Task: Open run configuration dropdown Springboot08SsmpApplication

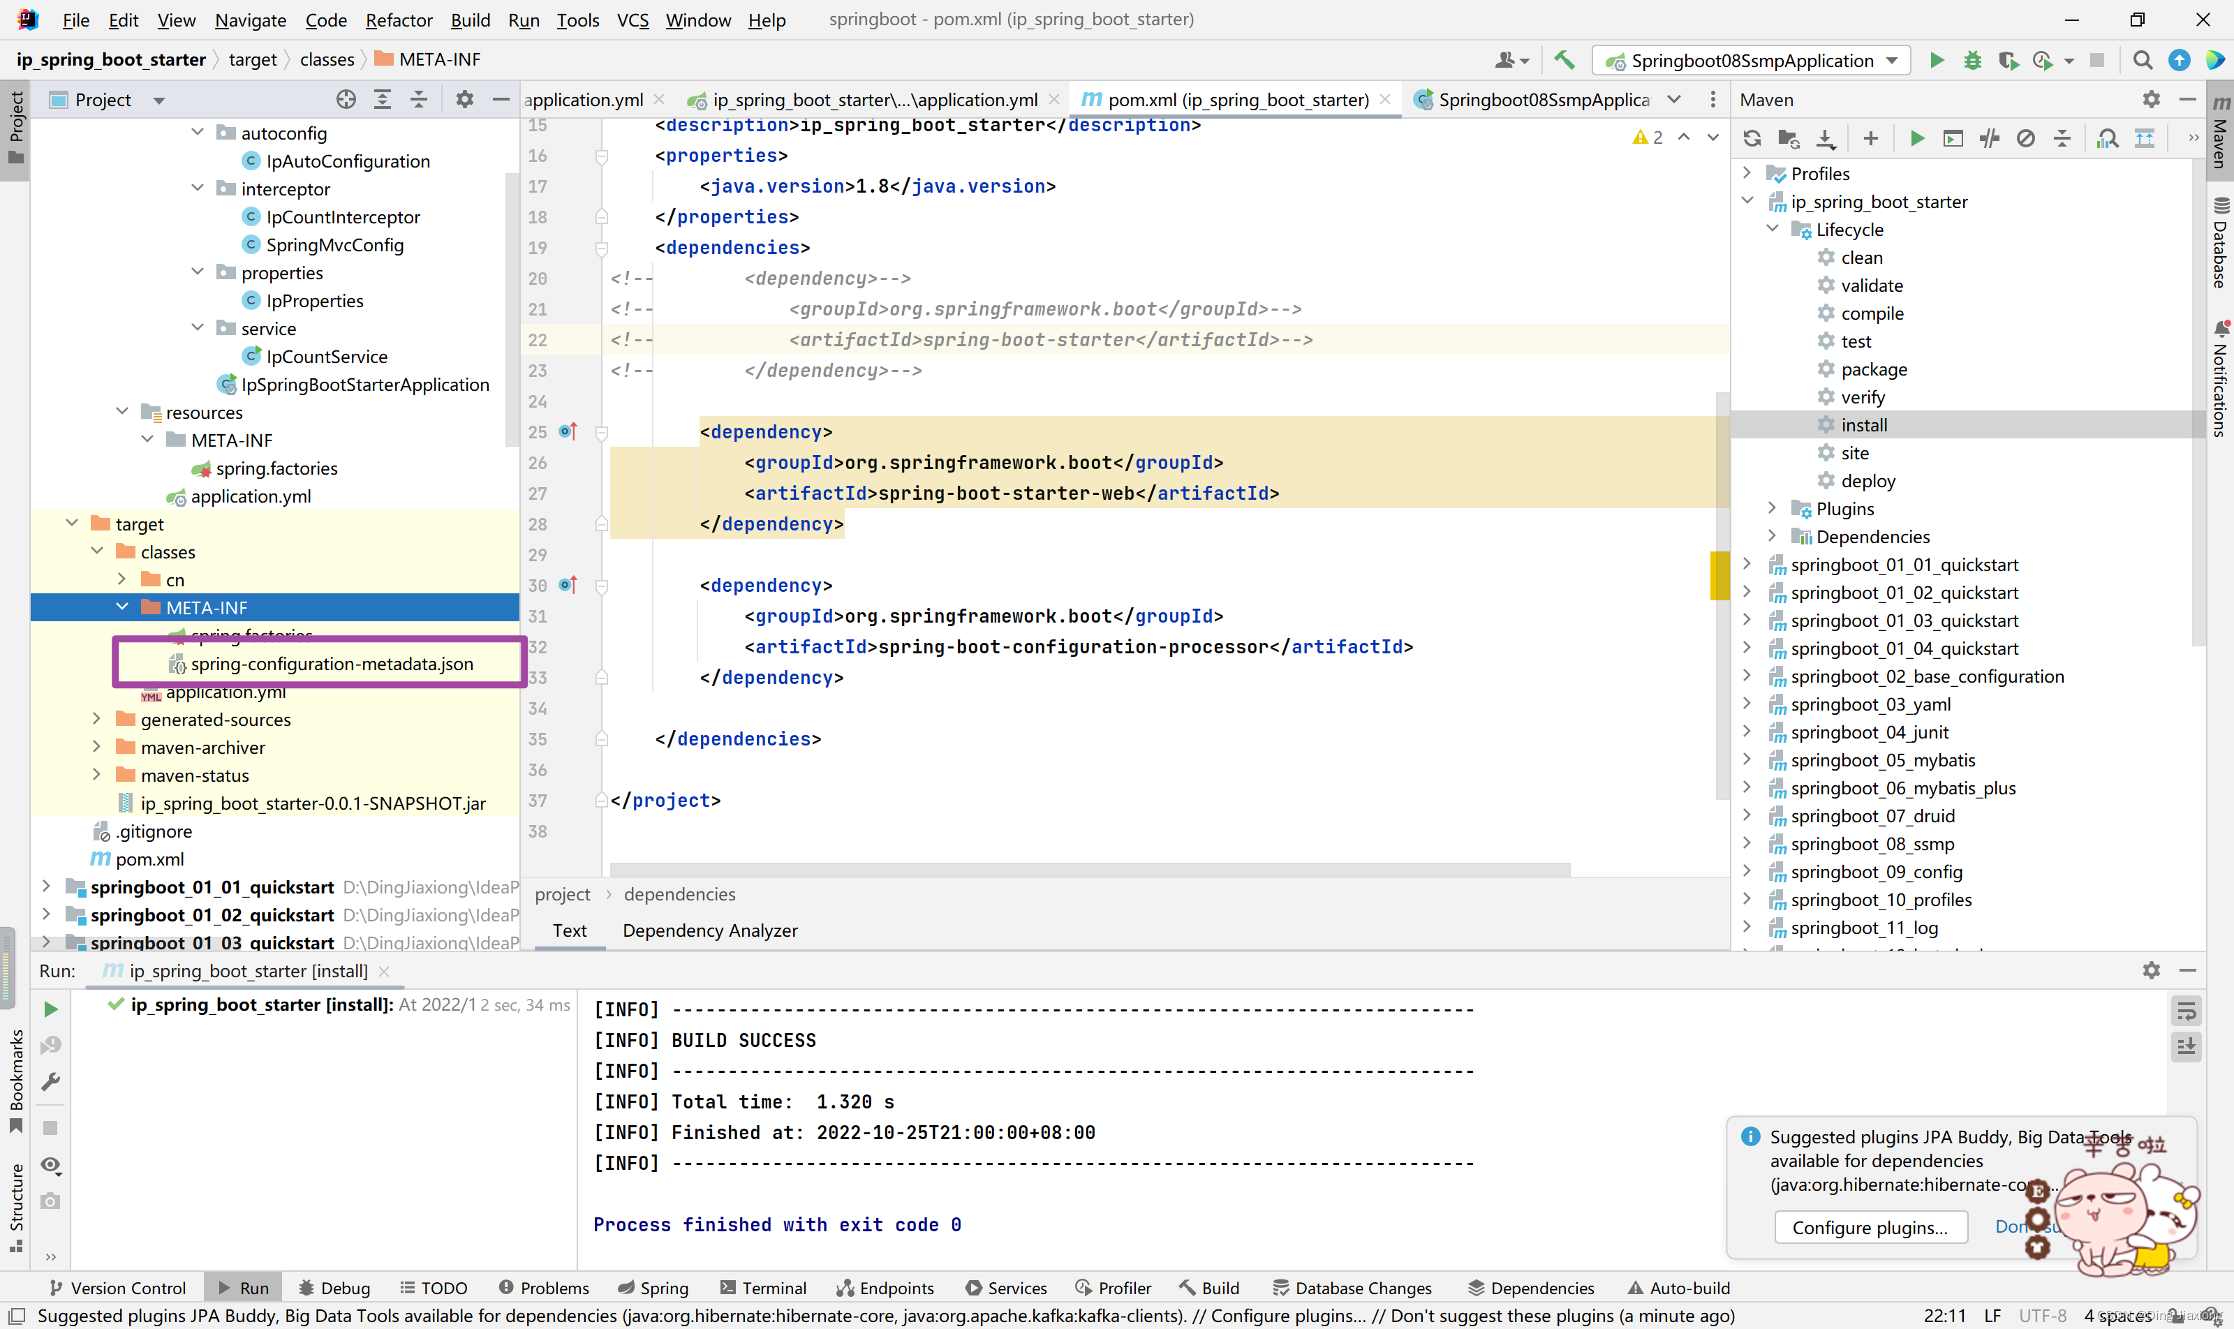Action: pos(1751,60)
